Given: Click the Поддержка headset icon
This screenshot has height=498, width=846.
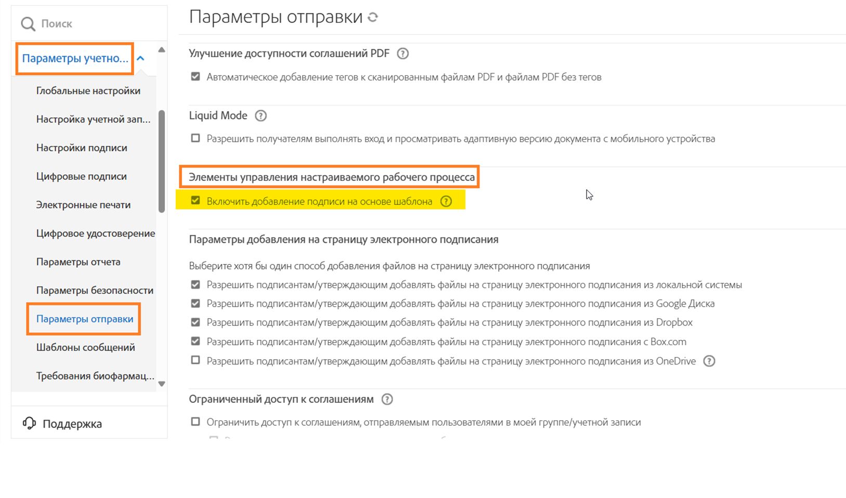Looking at the screenshot, I should click(x=29, y=423).
